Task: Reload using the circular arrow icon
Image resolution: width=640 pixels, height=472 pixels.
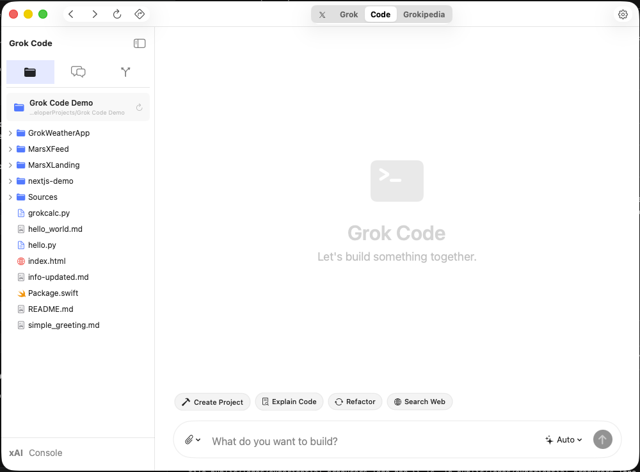Action: pos(117,13)
